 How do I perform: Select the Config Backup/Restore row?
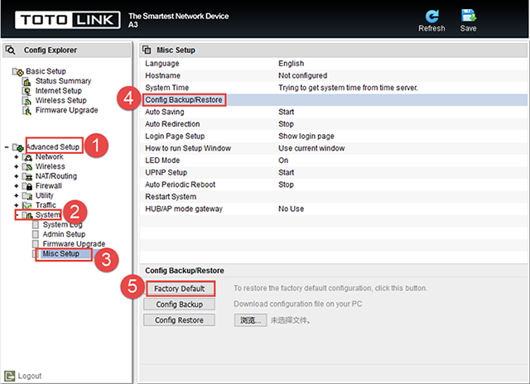[333, 100]
